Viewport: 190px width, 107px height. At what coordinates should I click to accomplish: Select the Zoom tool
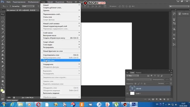click(3, 85)
